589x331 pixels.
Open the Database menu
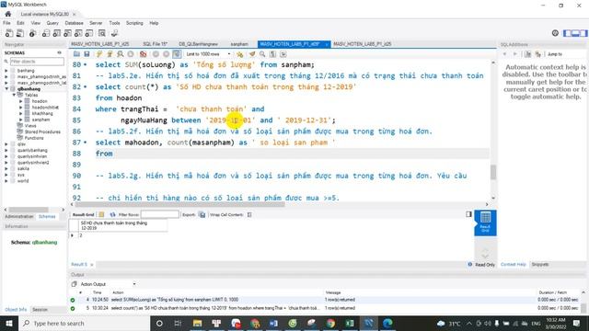click(x=74, y=23)
